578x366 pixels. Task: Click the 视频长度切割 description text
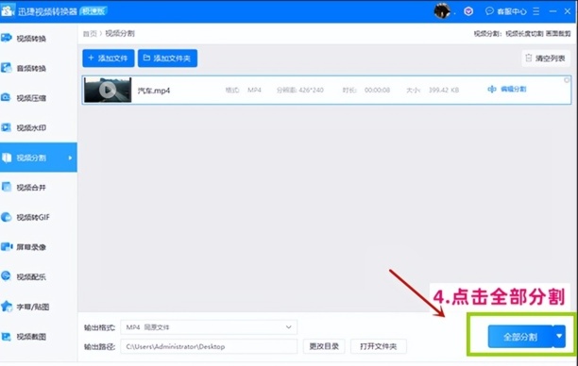click(x=524, y=34)
